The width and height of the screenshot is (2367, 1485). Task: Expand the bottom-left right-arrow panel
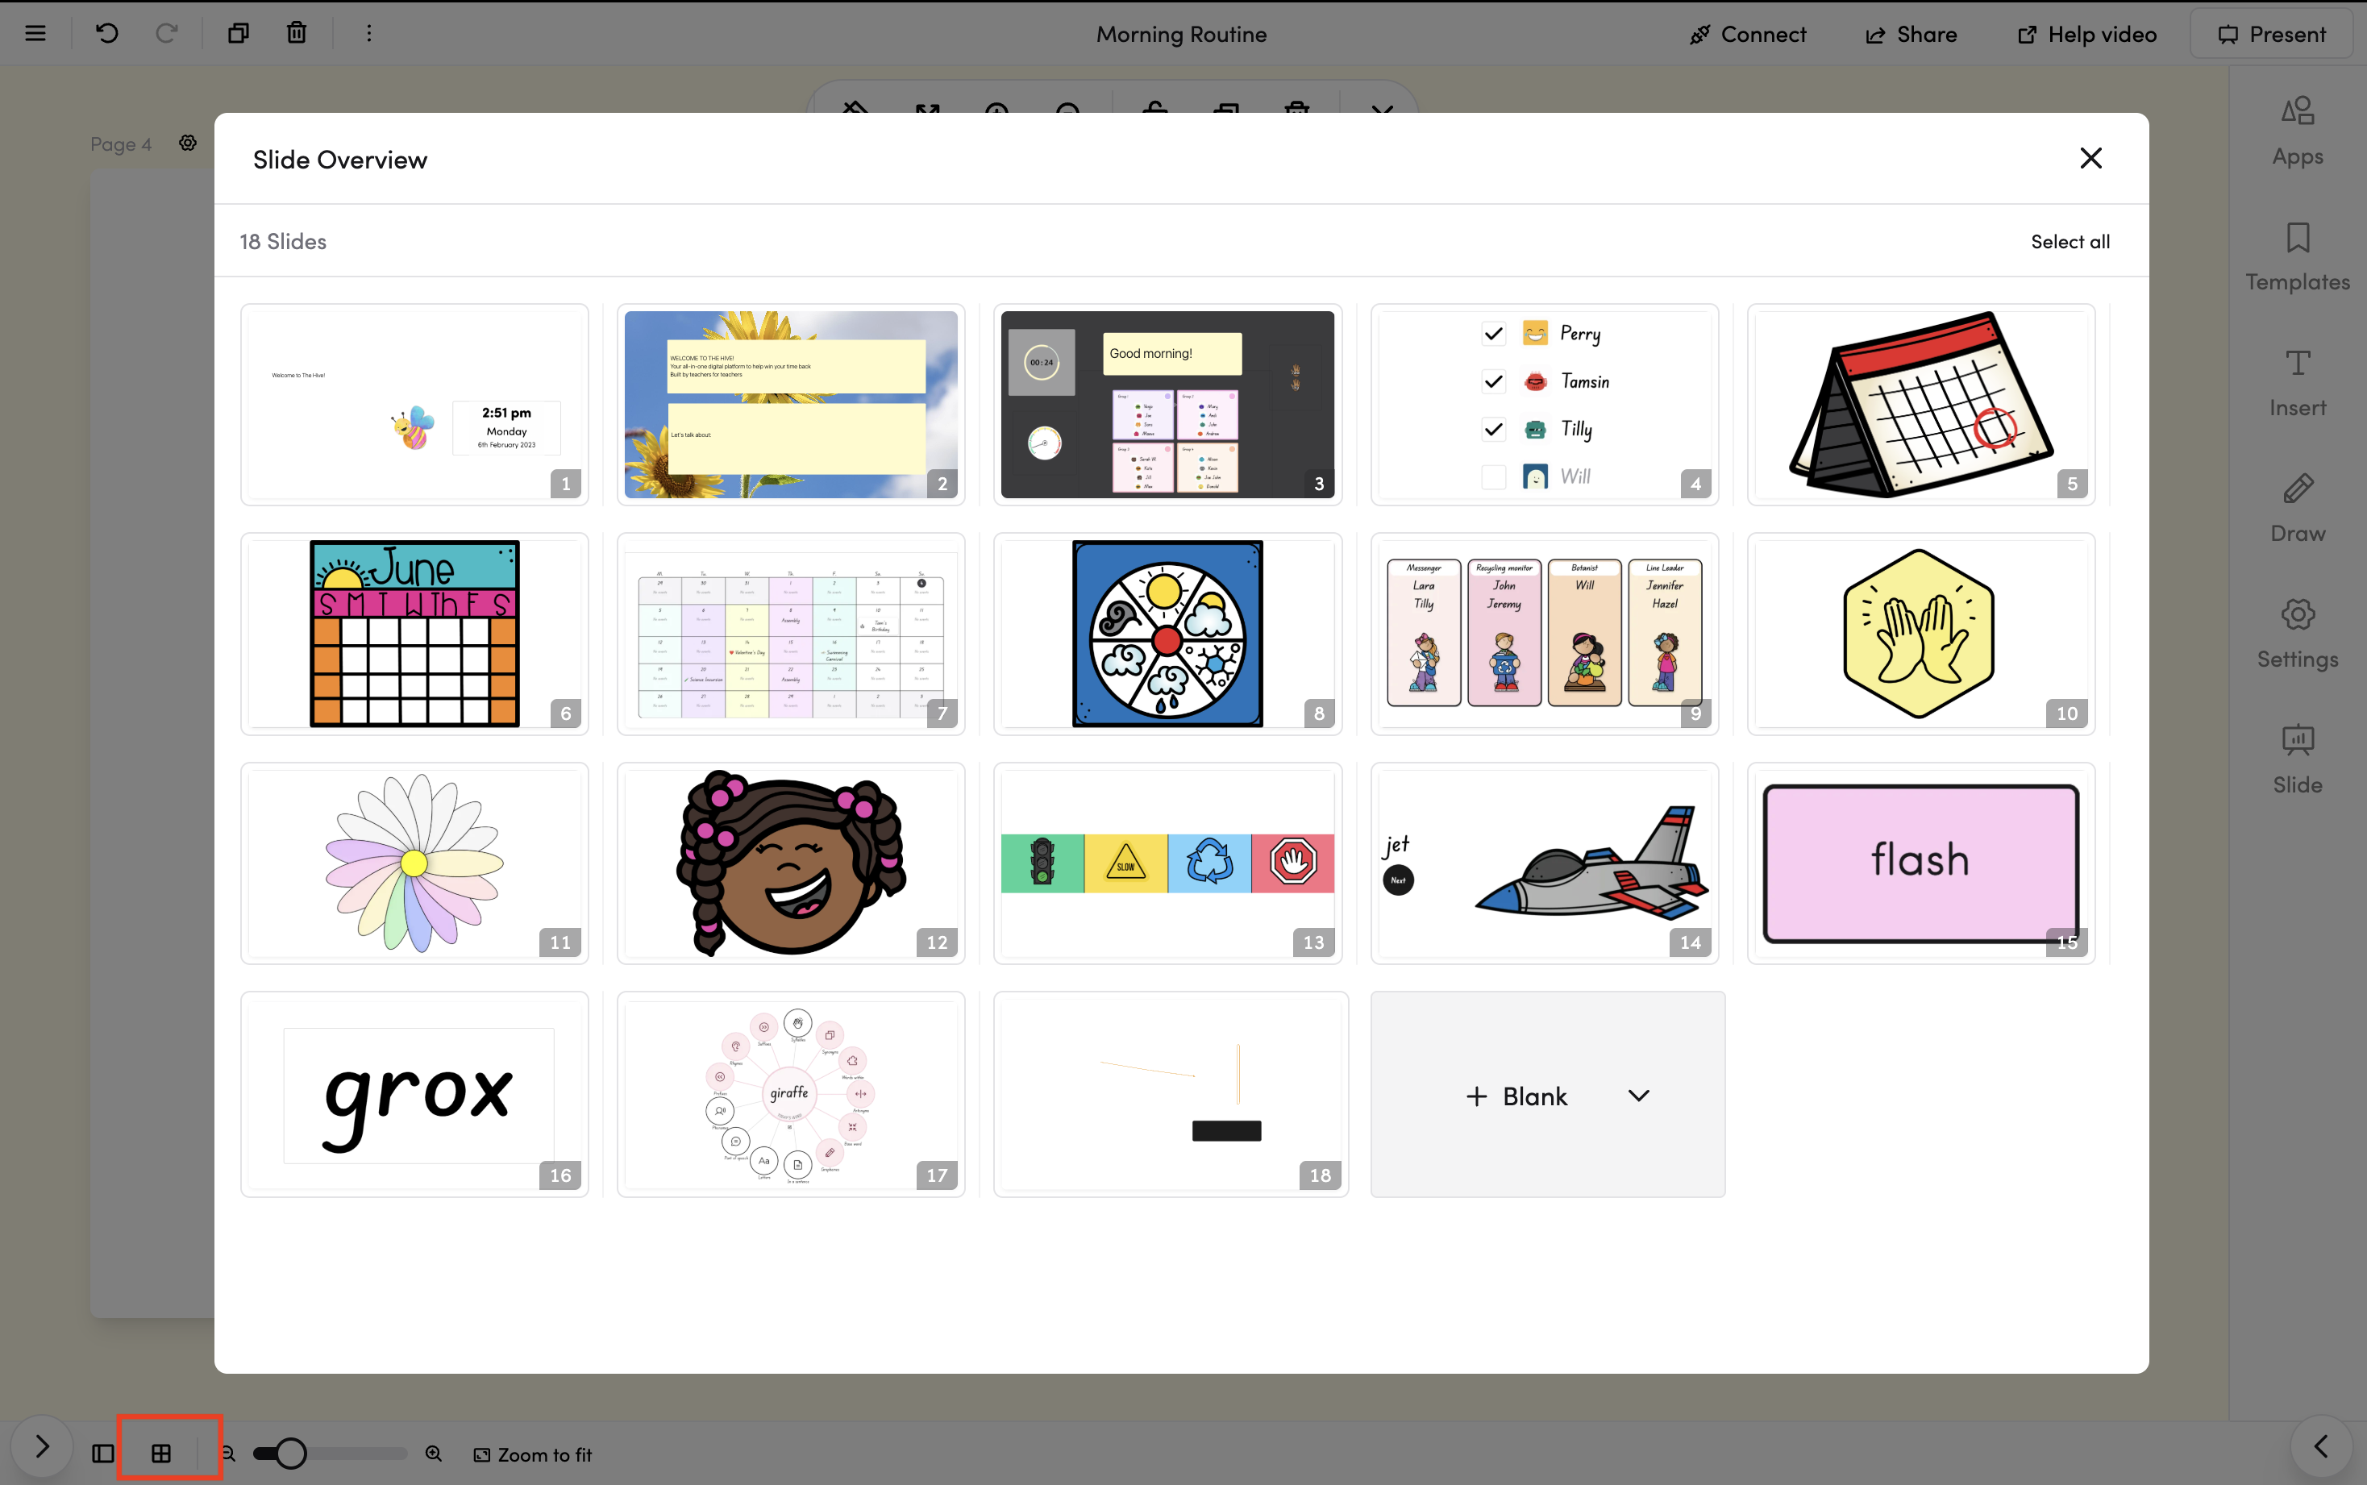[x=41, y=1446]
